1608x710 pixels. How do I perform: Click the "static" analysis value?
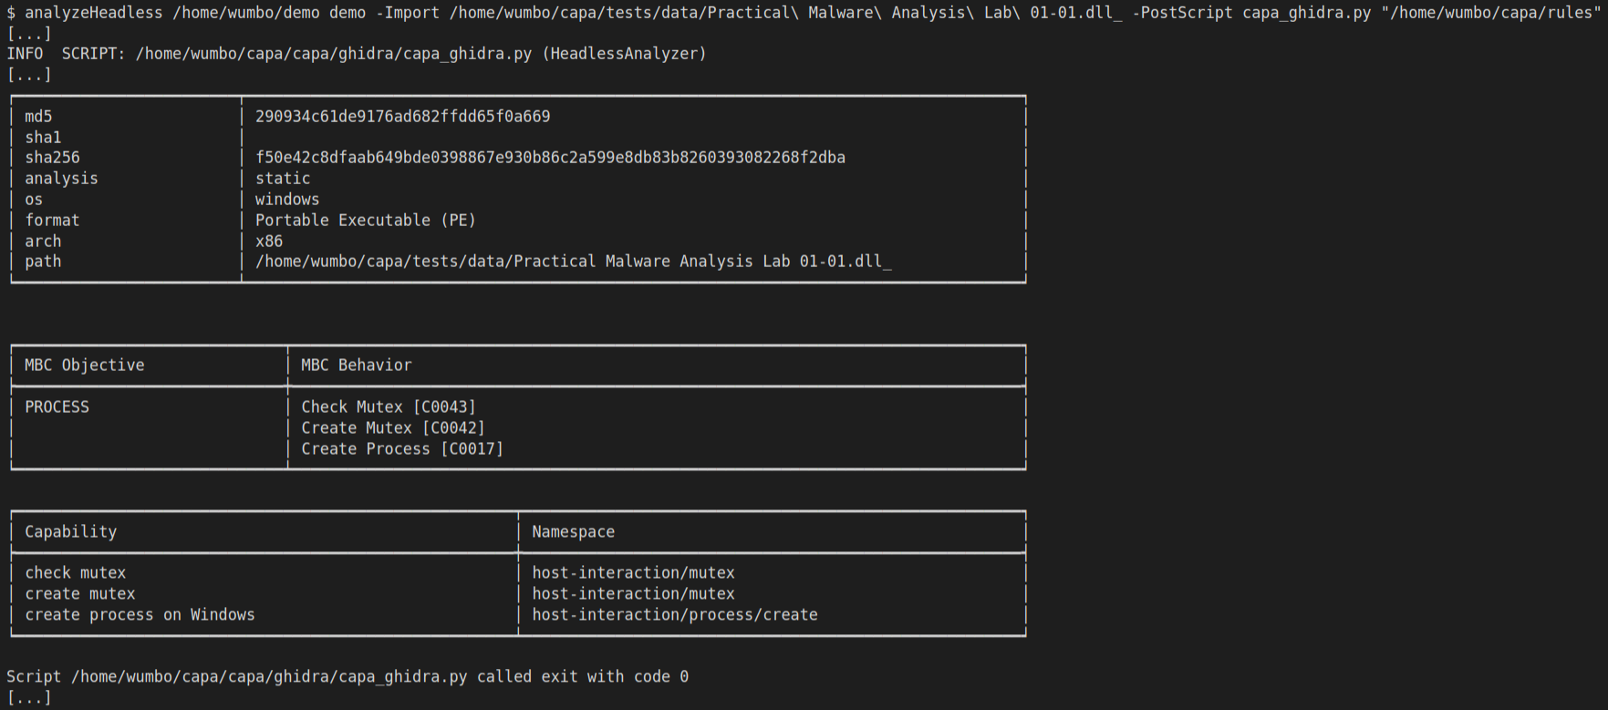coord(283,179)
